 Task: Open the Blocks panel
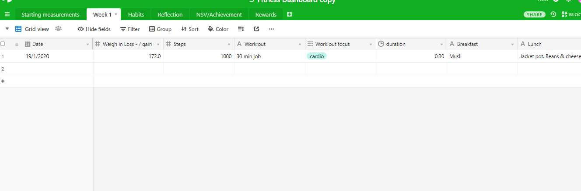point(570,14)
